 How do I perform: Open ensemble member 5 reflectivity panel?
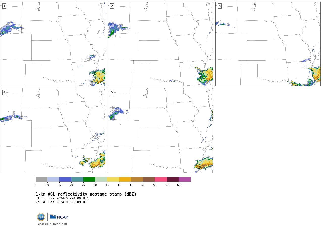click(x=160, y=131)
